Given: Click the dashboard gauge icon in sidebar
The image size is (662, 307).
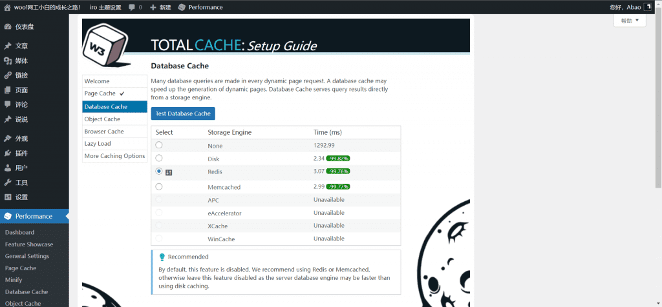Looking at the screenshot, I should tap(8, 27).
